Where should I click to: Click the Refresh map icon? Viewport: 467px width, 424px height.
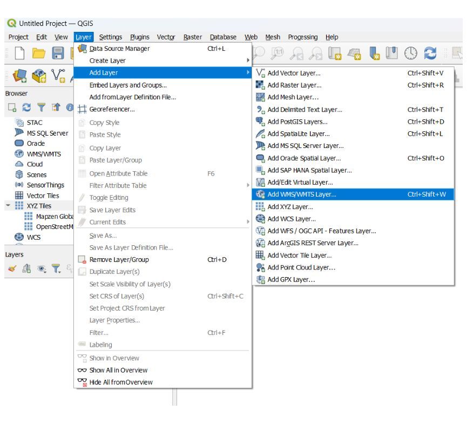click(430, 54)
